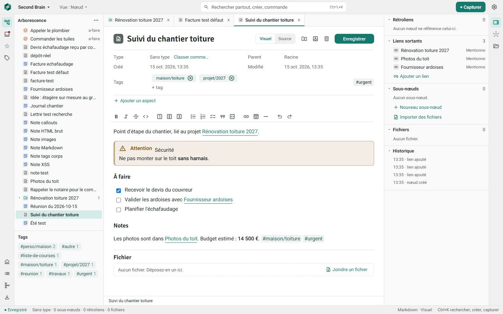Check 'Planifier l'échafaudage' task
Image resolution: width=503 pixels, height=314 pixels.
[118, 209]
